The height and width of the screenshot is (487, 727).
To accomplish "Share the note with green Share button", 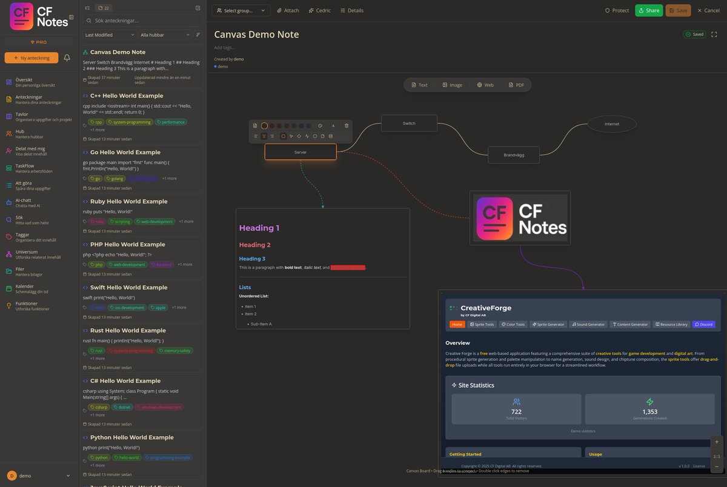I will coord(649,10).
